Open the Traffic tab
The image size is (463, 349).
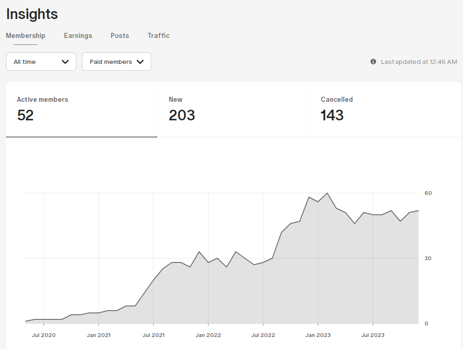point(159,36)
